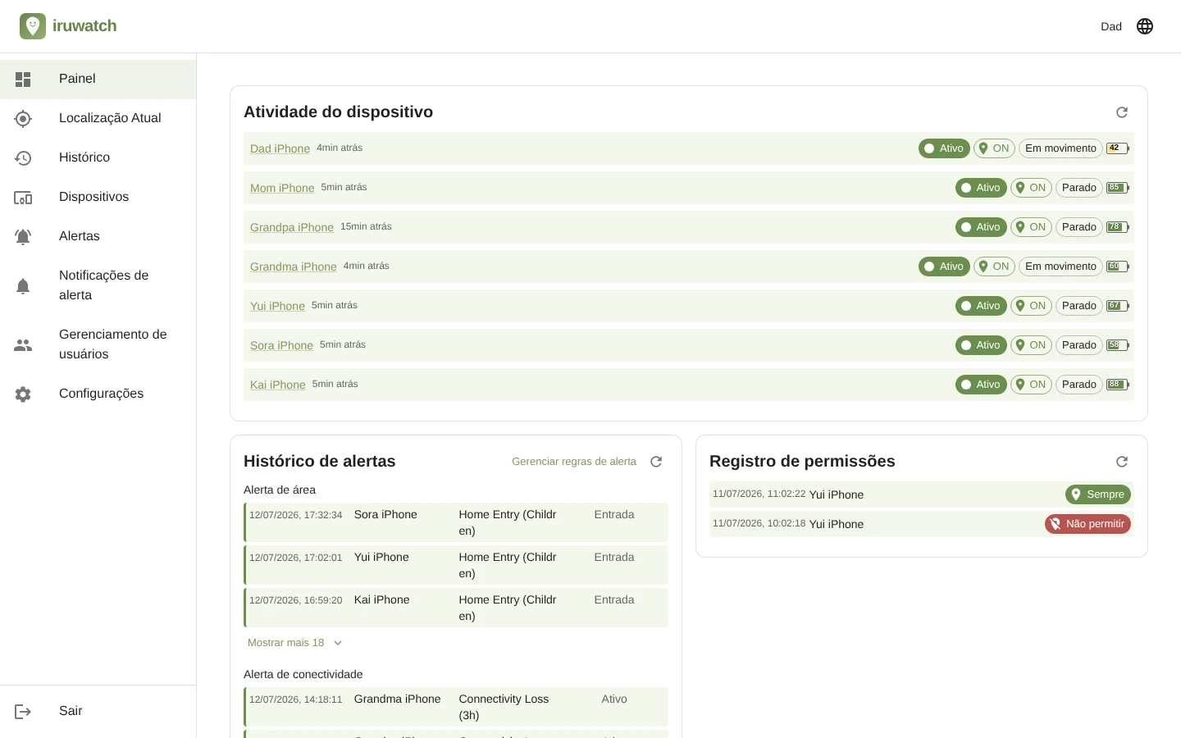Open the Yui iPhone link

pos(277,306)
